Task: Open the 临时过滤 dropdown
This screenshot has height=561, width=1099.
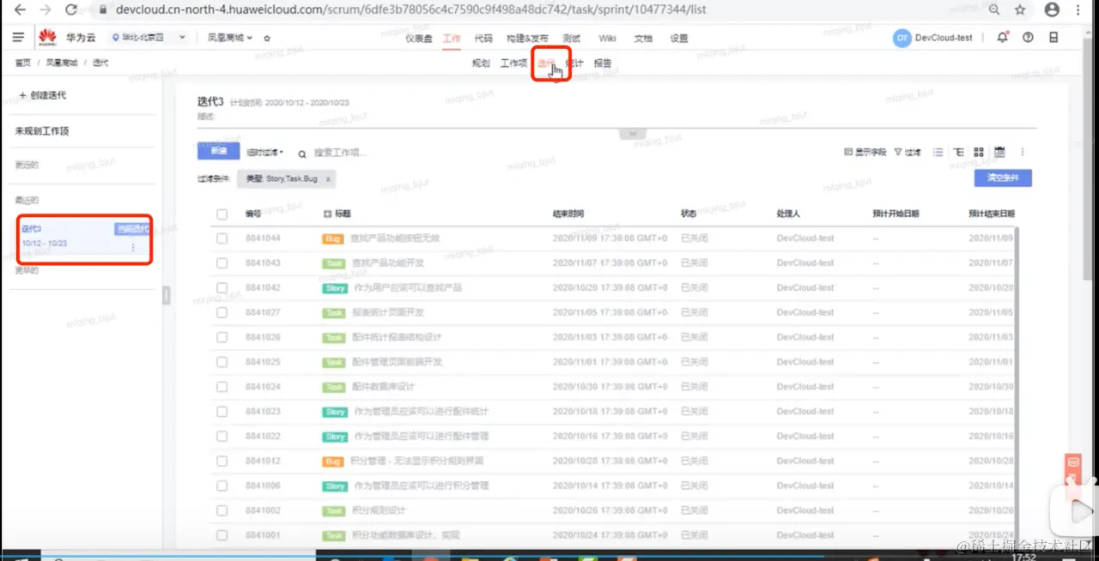Action: (264, 153)
